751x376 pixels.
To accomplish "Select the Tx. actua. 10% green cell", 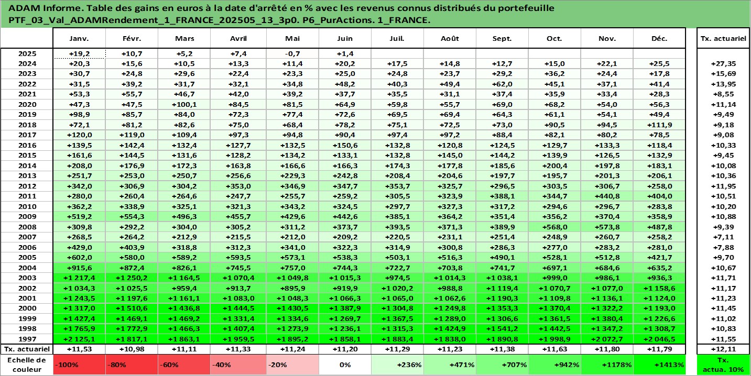I will [x=723, y=364].
